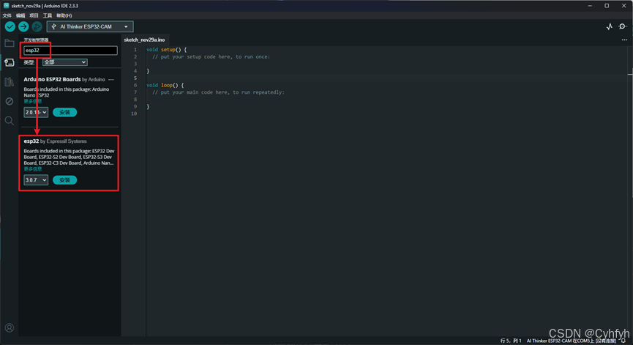633x345 pixels.
Task: Open the 2.0.13 version dropdown
Action: coord(36,112)
